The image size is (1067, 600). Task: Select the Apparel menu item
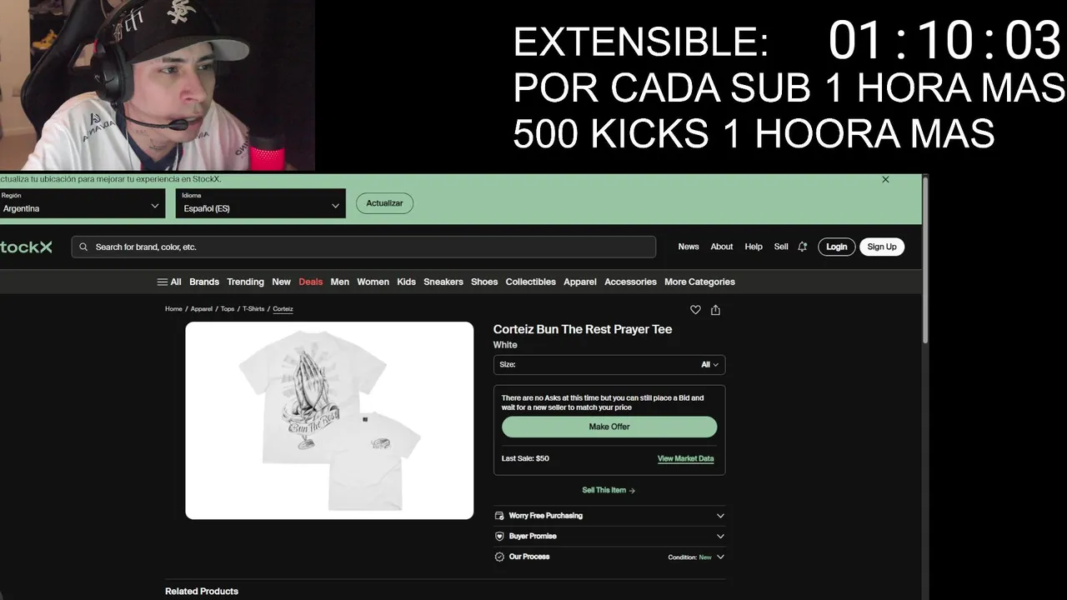pyautogui.click(x=580, y=282)
